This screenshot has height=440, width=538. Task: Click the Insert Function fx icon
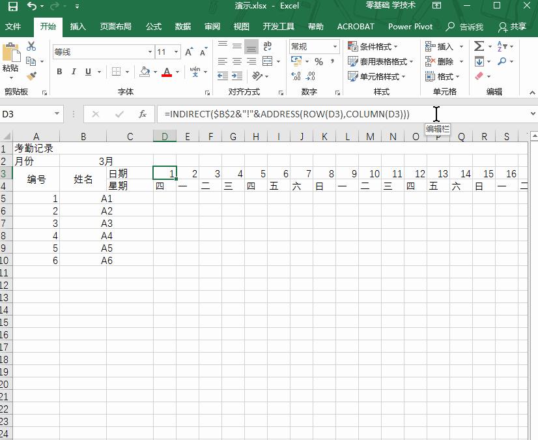(142, 114)
